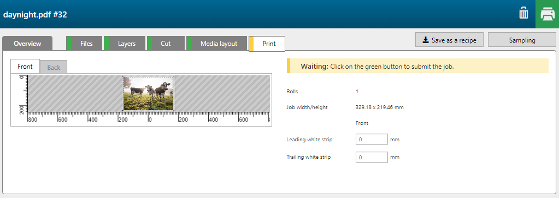The width and height of the screenshot is (559, 198).
Task: Click the Print tab
Action: click(x=267, y=44)
